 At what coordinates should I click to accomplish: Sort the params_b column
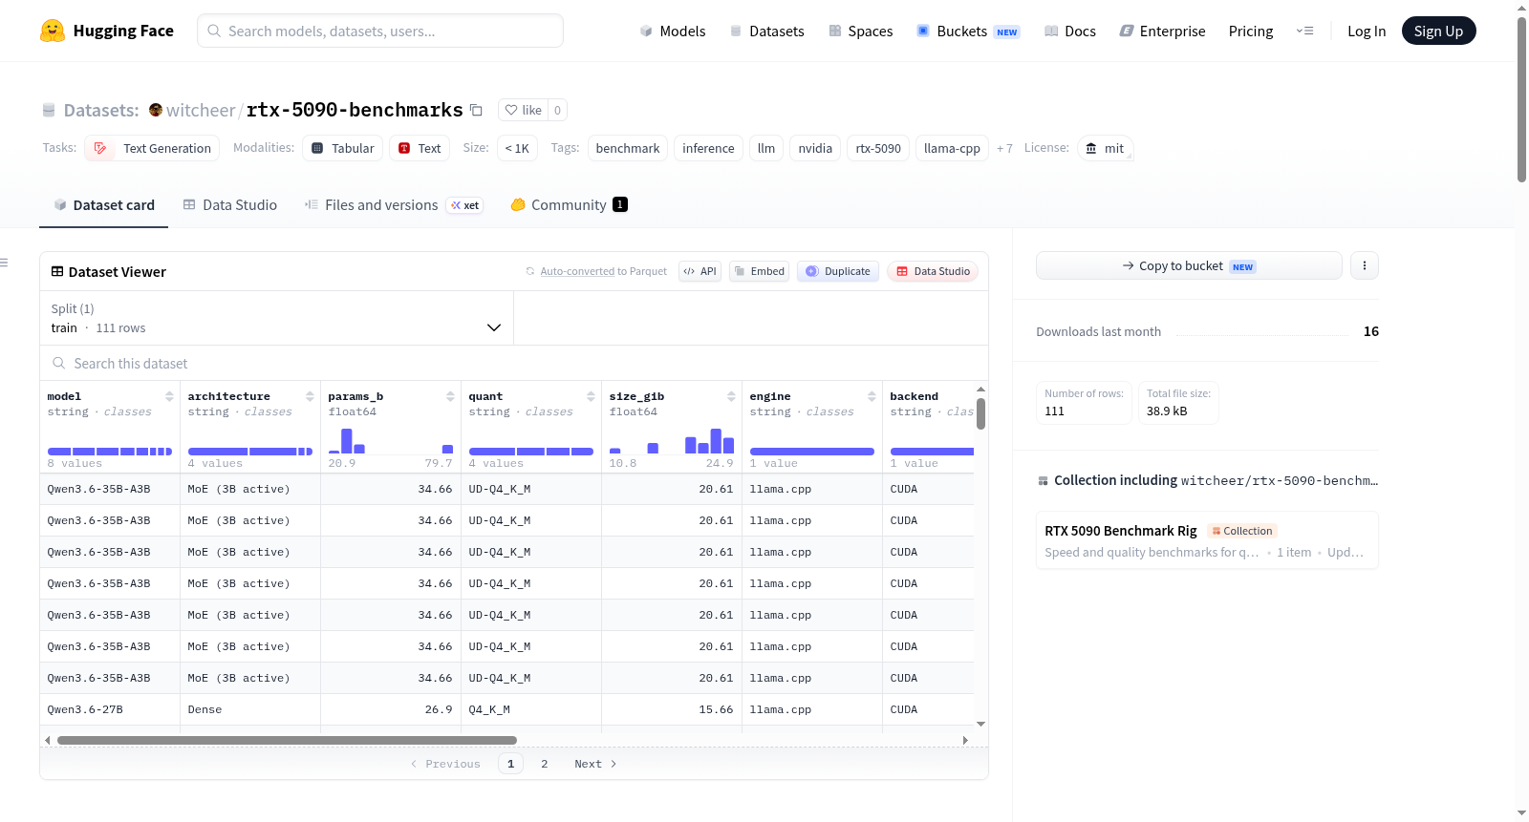(x=450, y=396)
